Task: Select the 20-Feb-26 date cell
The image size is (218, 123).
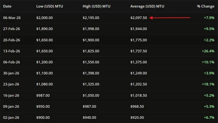Action: [x=12, y=40]
